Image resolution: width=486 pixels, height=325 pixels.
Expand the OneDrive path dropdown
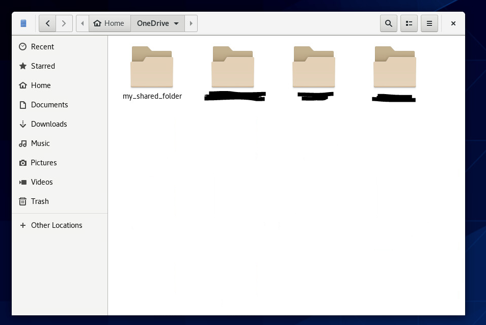176,23
